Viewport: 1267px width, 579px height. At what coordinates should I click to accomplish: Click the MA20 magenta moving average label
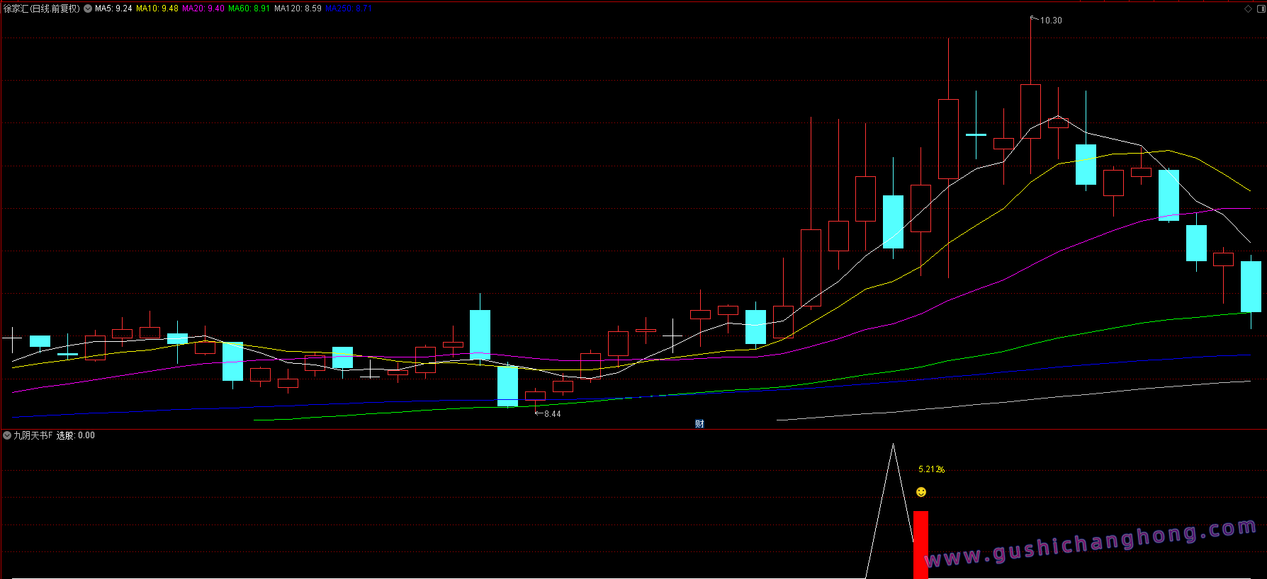(203, 8)
